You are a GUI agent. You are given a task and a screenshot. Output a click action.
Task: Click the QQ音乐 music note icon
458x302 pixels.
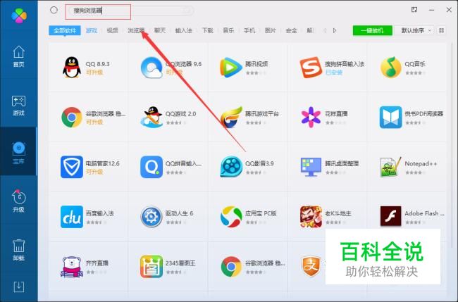pyautogui.click(x=391, y=68)
